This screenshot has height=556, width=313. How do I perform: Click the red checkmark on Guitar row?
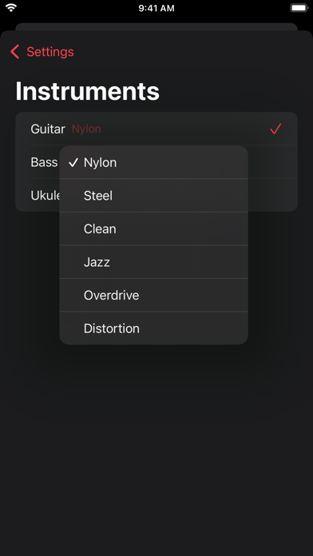pos(275,129)
